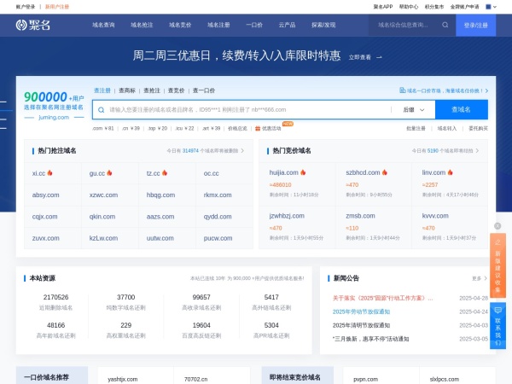This screenshot has height=384, width=512.
Task: Open domain hbqg.com
Action: pos(160,195)
